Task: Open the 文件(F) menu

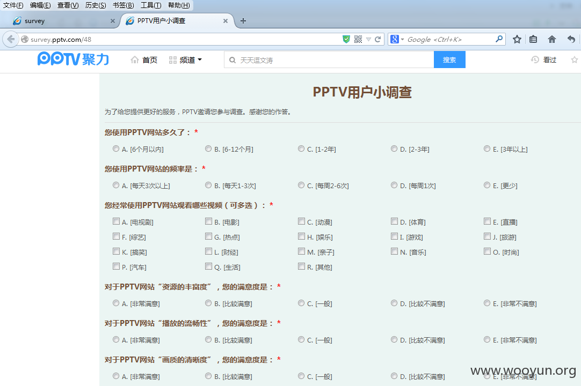Action: [13, 5]
